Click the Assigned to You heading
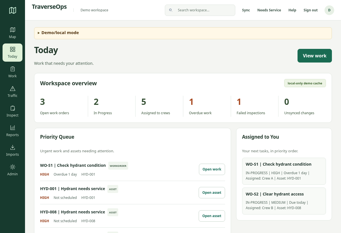 pyautogui.click(x=261, y=137)
